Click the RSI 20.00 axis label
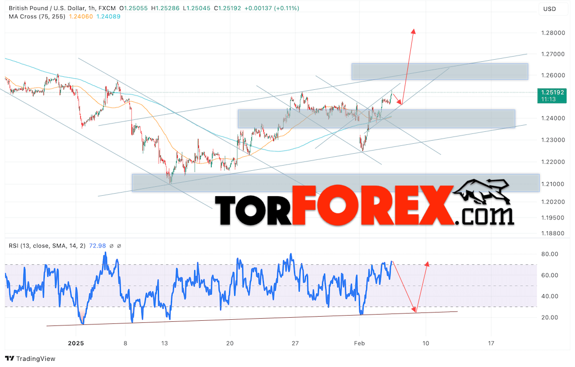Viewport: 575px width, 367px height. coord(550,318)
